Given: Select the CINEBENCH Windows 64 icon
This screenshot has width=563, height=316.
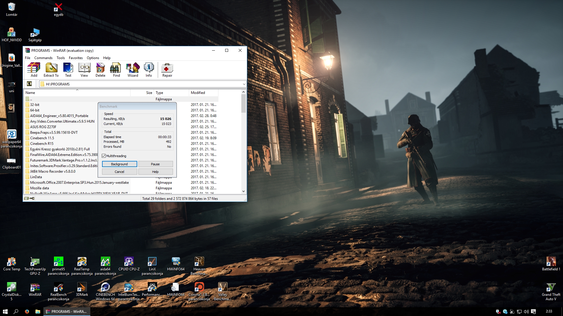Looking at the screenshot, I should tap(105, 291).
